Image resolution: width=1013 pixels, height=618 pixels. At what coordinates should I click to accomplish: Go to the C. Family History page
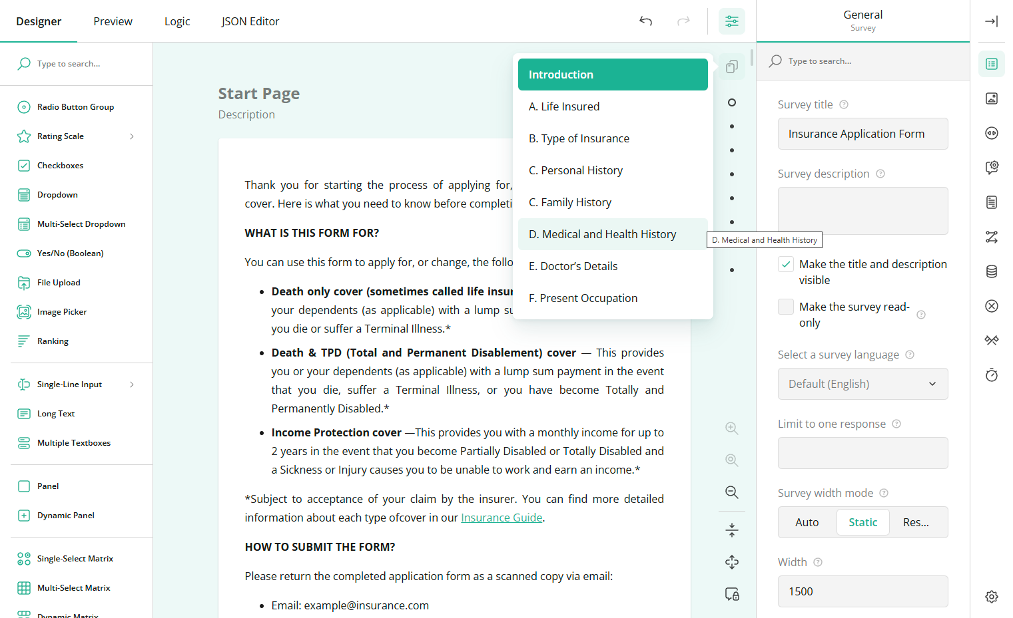click(613, 202)
